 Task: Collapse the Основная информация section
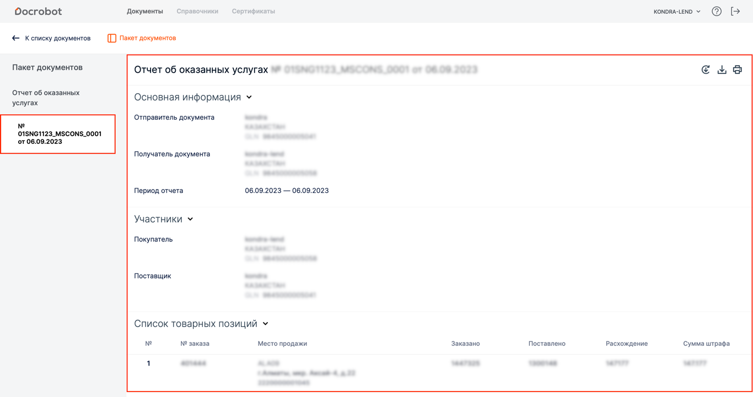[x=249, y=98]
